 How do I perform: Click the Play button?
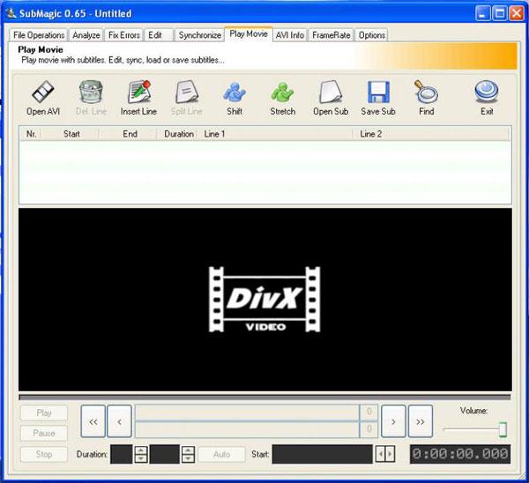44,412
